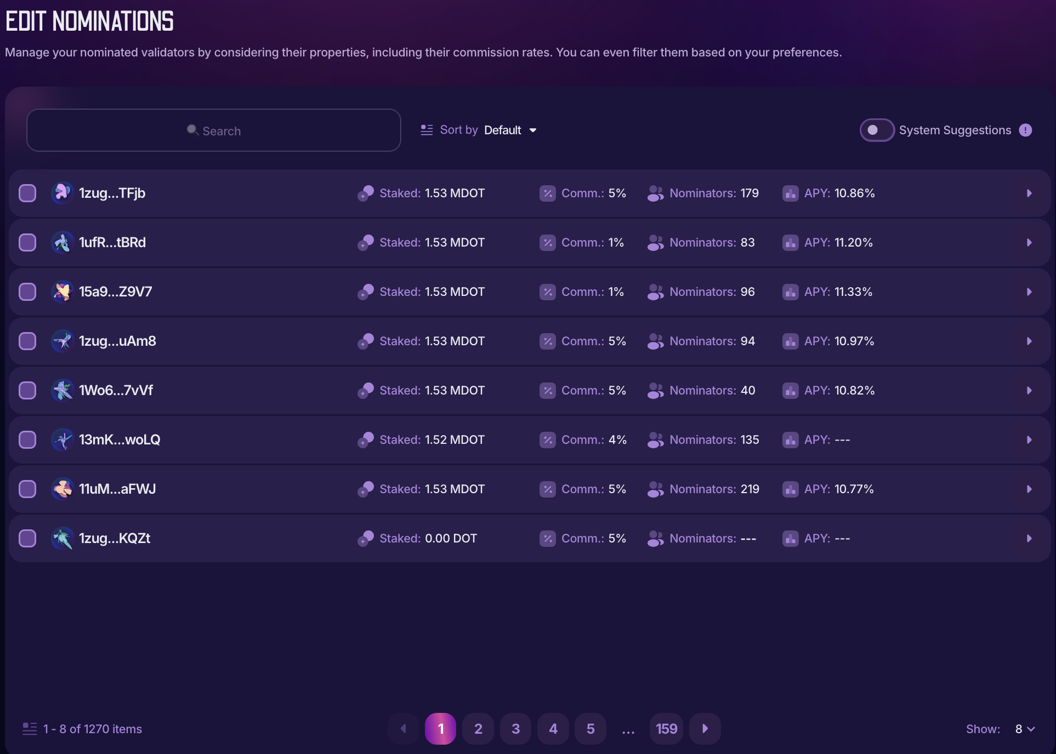Click the 15a9...Z9V7 validator identicon

click(x=63, y=292)
